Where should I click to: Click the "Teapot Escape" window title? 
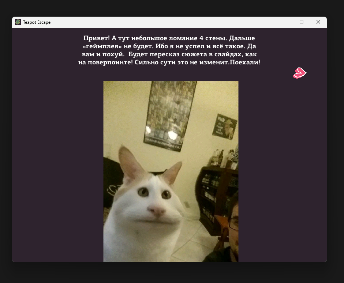pos(37,22)
